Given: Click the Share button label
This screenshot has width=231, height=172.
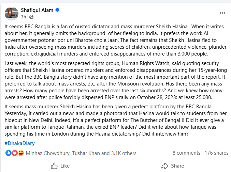Looking at the screenshot, I should point(177,166).
